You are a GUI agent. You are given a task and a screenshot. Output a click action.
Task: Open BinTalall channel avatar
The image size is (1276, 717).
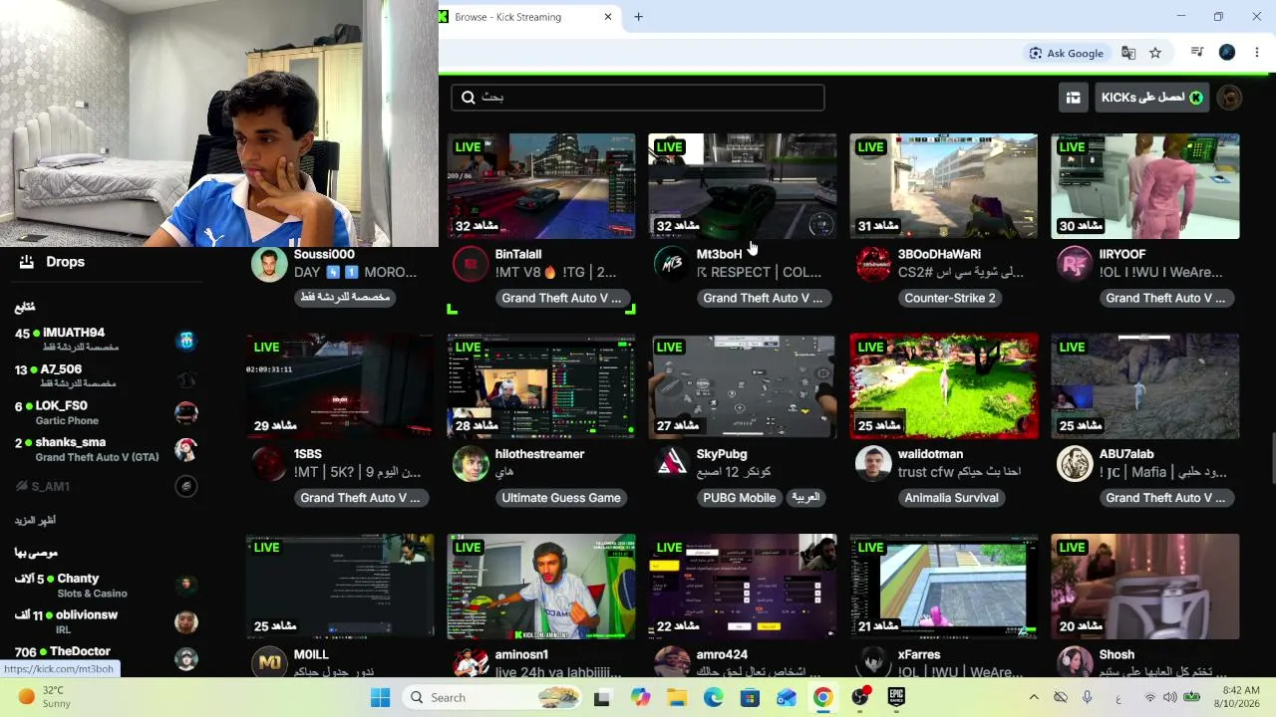click(x=471, y=265)
